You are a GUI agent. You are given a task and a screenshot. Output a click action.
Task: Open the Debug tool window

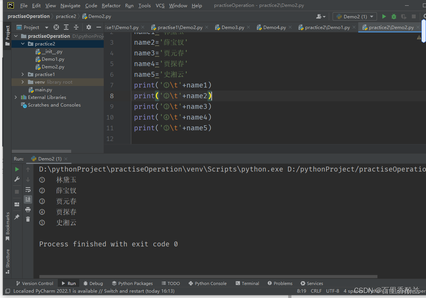[x=93, y=283]
